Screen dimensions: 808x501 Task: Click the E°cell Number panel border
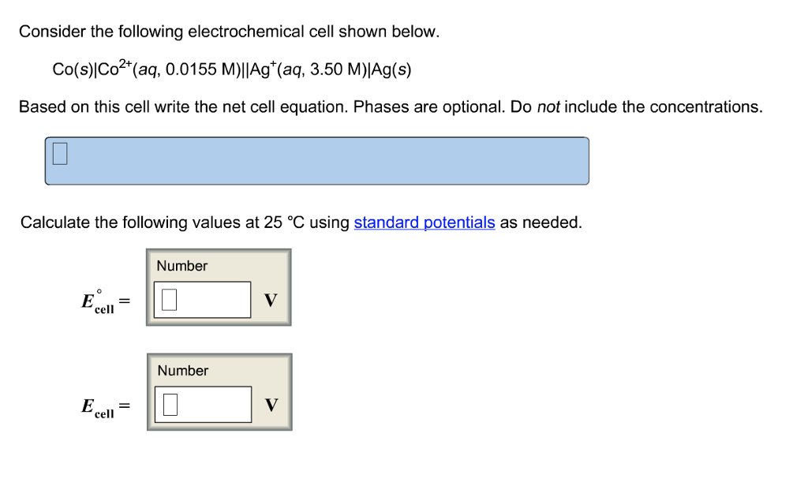[x=219, y=249]
